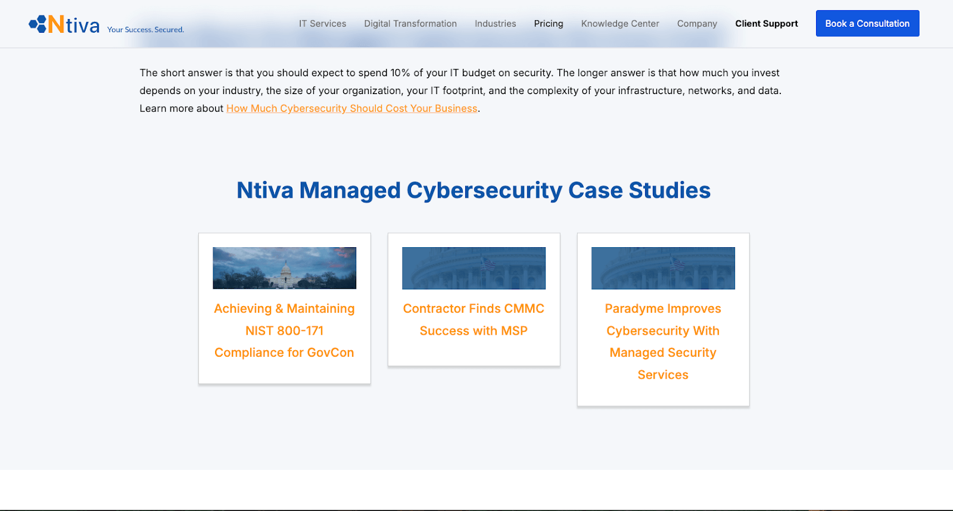The image size is (953, 511).
Task: Expand the Knowledge Center menu
Action: (620, 24)
